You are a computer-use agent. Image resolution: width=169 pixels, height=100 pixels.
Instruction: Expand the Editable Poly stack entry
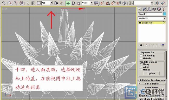140,23
